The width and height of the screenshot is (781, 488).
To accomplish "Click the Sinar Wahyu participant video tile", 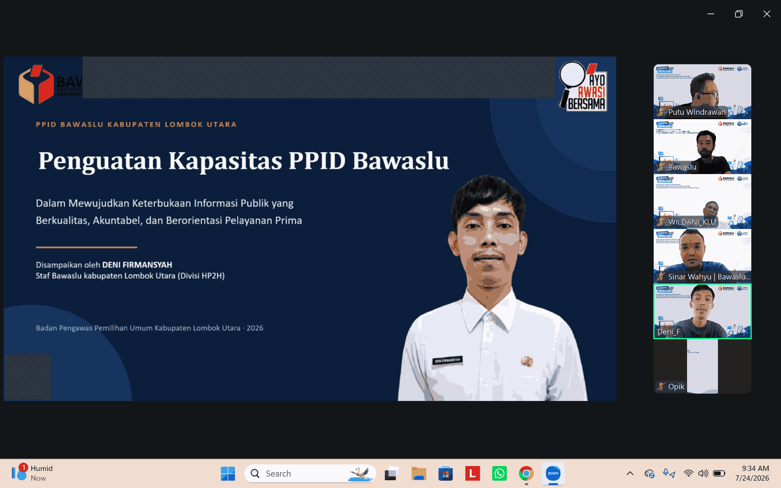I will click(x=702, y=256).
